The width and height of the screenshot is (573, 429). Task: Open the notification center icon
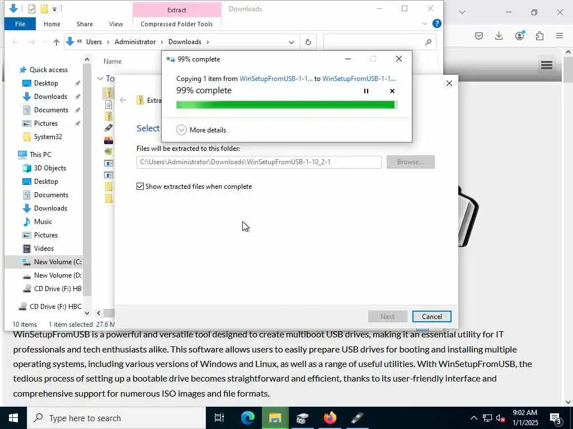[556, 418]
